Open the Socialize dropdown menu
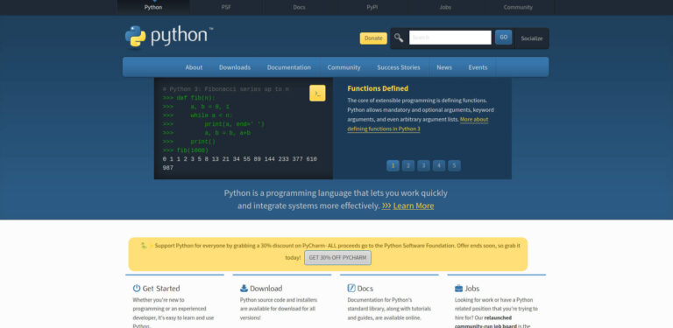Viewport: 673px width, 328px height. pos(532,38)
